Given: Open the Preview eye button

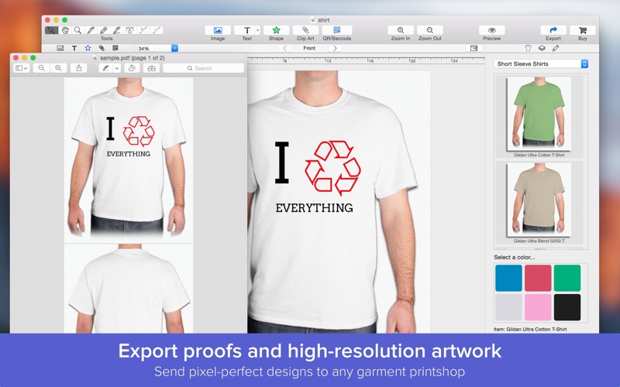Looking at the screenshot, I should 492,30.
